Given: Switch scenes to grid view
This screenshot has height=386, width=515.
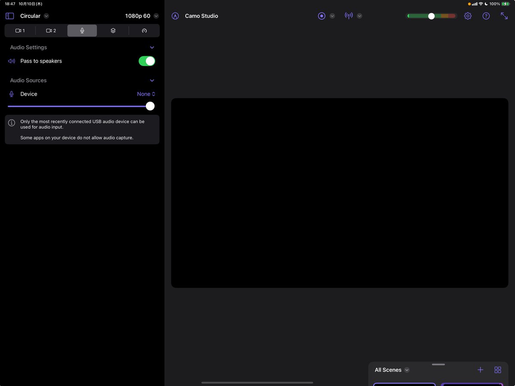Looking at the screenshot, I should pyautogui.click(x=498, y=370).
